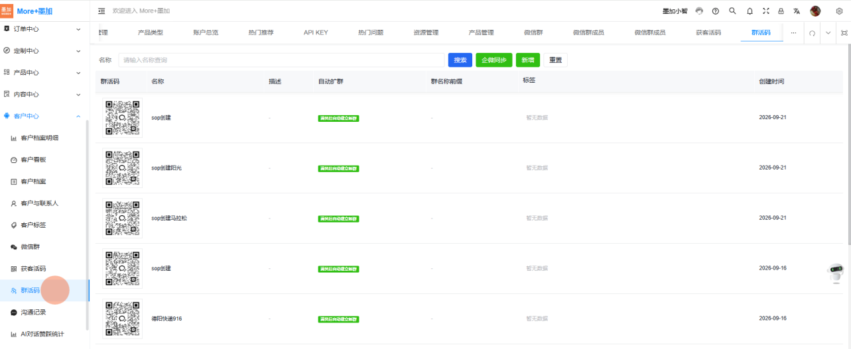The image size is (851, 349).
Task: Switch to the 获客活码 tab
Action: [708, 32]
